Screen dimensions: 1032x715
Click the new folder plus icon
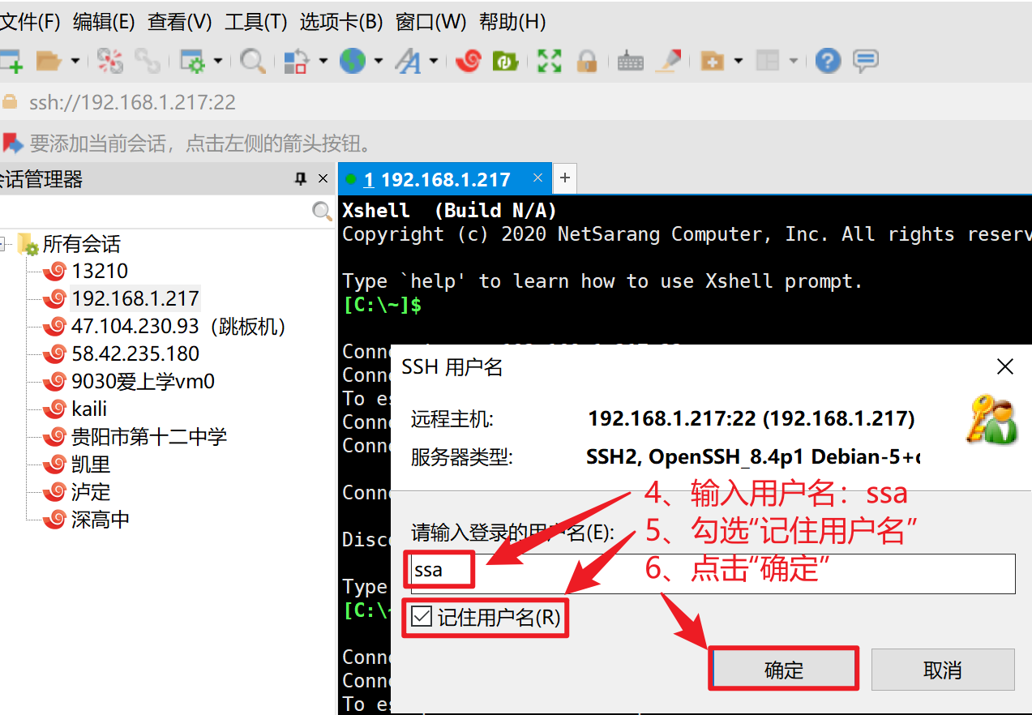pos(713,61)
